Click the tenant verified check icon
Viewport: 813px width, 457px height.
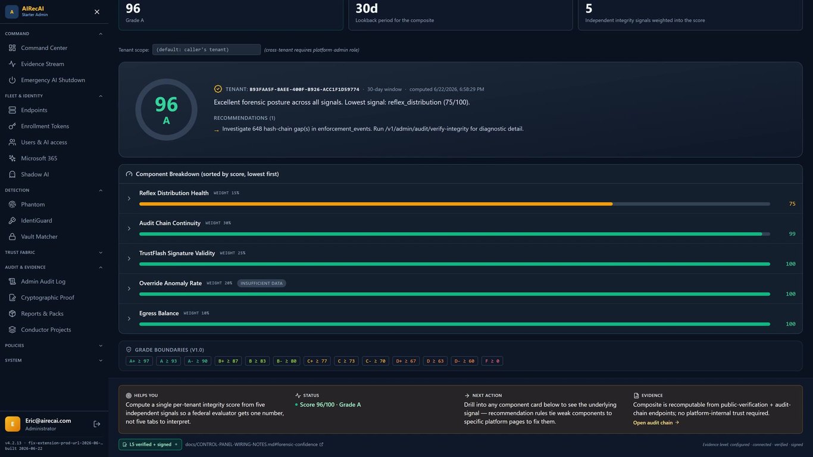pos(218,89)
